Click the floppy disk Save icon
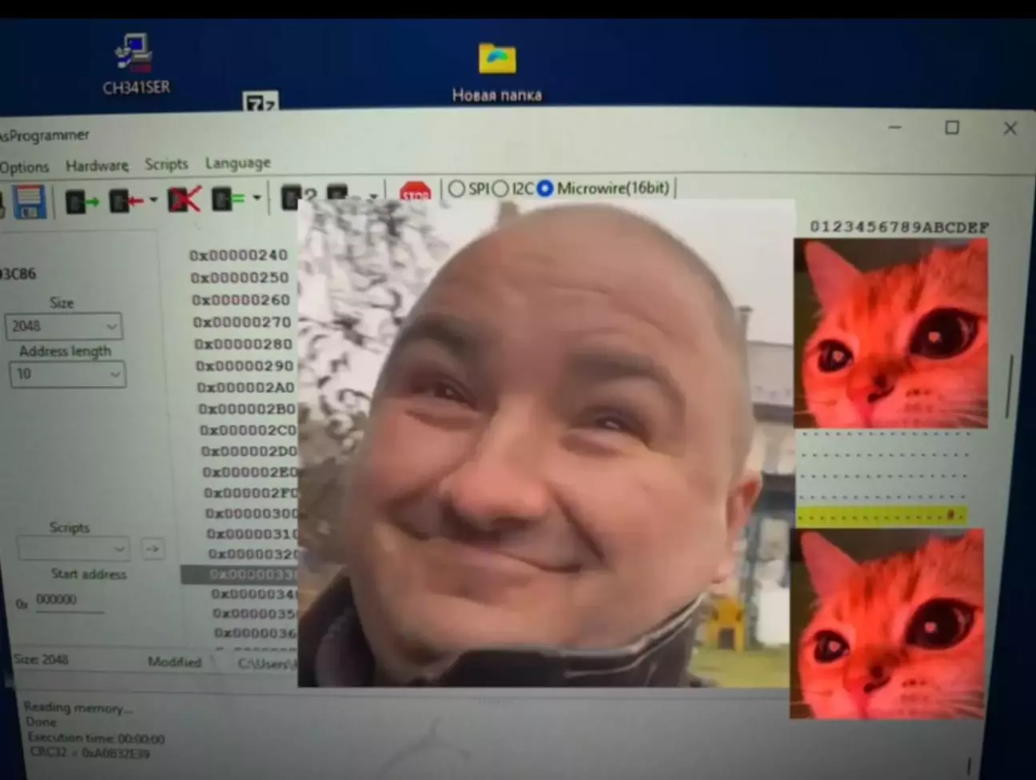The image size is (1036, 780). [28, 201]
